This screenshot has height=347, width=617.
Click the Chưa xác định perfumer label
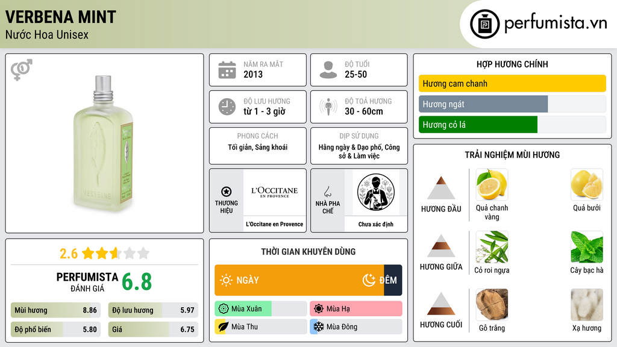pos(376,224)
